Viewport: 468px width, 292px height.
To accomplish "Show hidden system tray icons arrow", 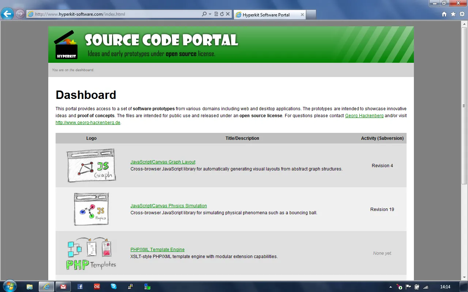I will coord(390,287).
